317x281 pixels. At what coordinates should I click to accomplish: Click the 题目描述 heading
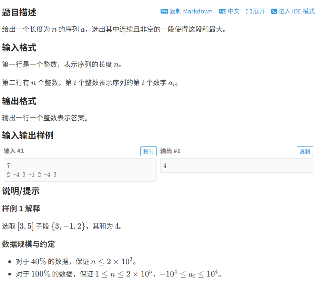pyautogui.click(x=19, y=12)
